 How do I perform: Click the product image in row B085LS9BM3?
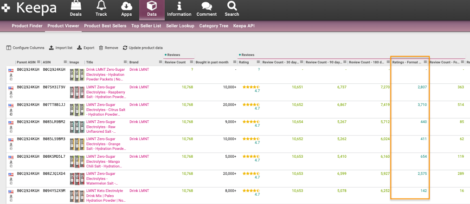(x=77, y=144)
